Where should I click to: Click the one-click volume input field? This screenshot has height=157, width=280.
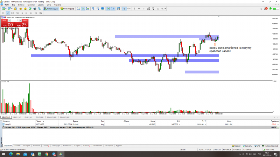click(15, 21)
